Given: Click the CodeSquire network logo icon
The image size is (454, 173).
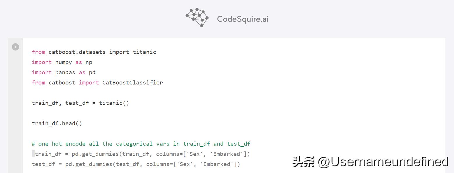Looking at the screenshot, I should (x=197, y=17).
